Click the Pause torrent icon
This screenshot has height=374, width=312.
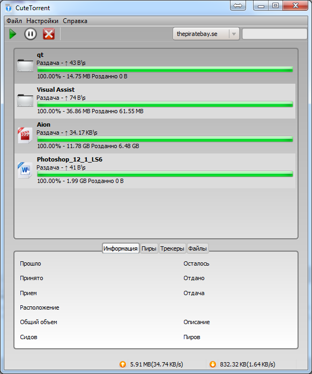pyautogui.click(x=31, y=34)
